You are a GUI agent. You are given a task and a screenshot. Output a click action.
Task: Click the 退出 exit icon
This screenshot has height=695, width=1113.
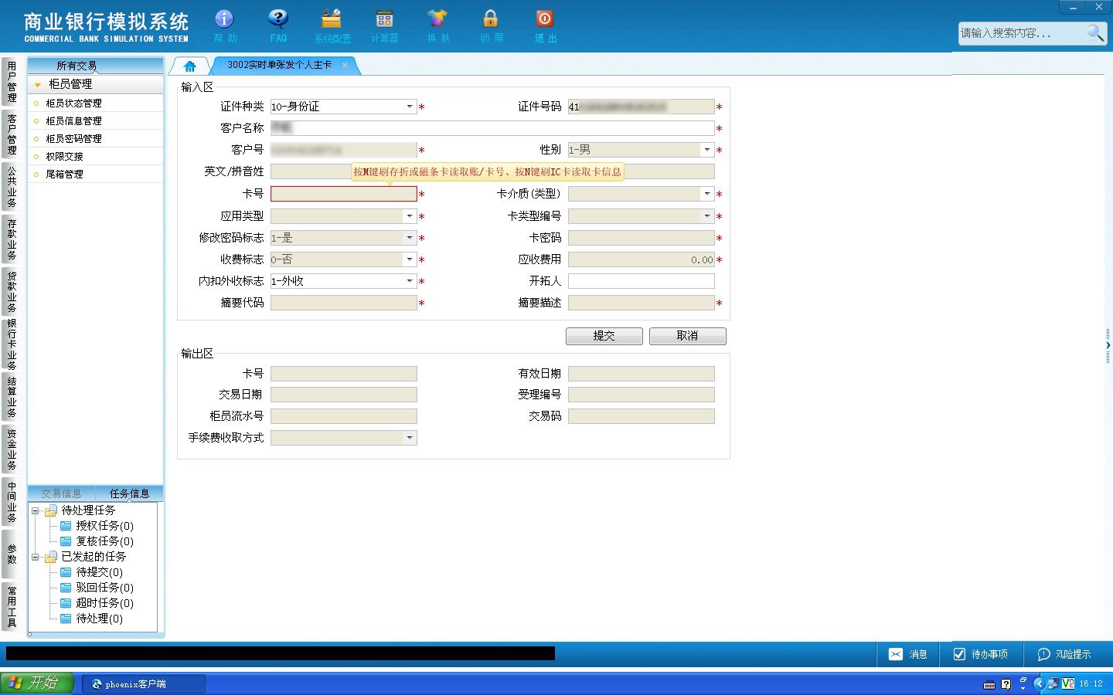pos(545,25)
